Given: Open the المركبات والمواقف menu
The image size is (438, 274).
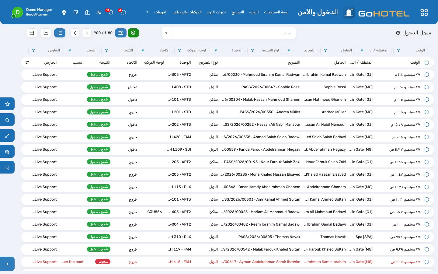Looking at the screenshot, I should (187, 12).
